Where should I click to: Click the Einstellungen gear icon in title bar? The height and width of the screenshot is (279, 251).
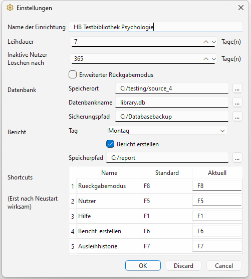coord(10,8)
